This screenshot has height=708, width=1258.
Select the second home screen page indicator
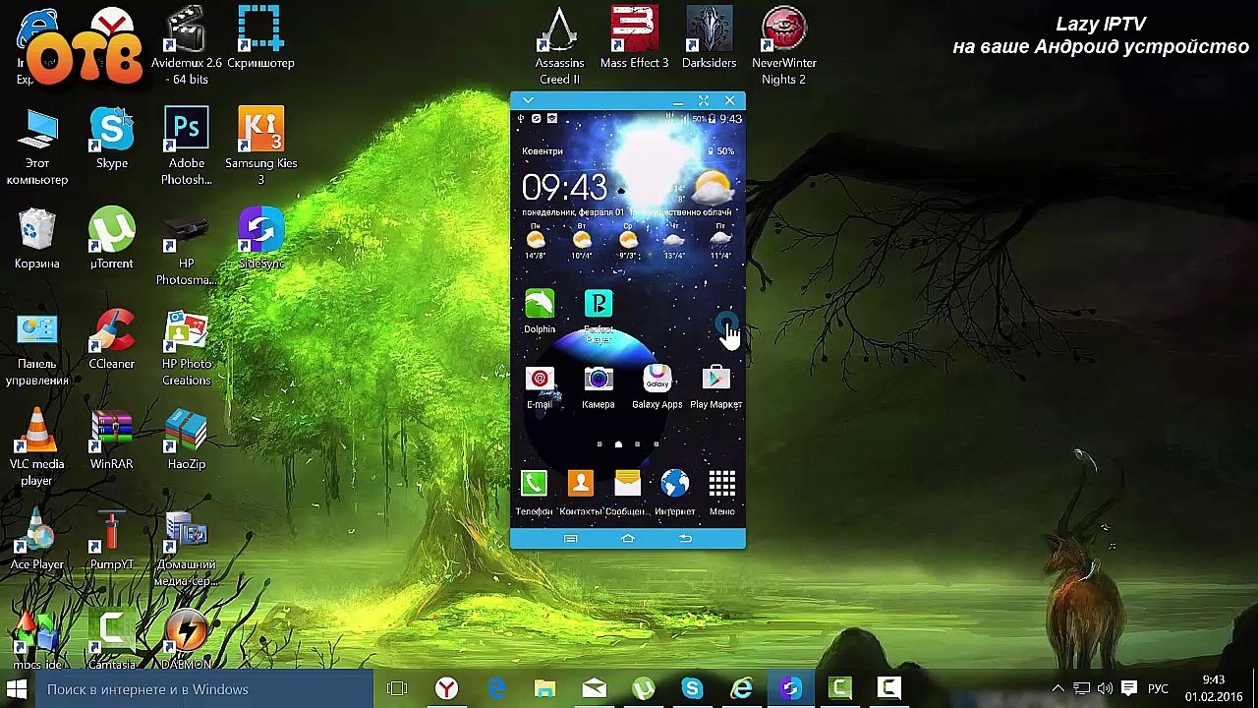coord(618,444)
